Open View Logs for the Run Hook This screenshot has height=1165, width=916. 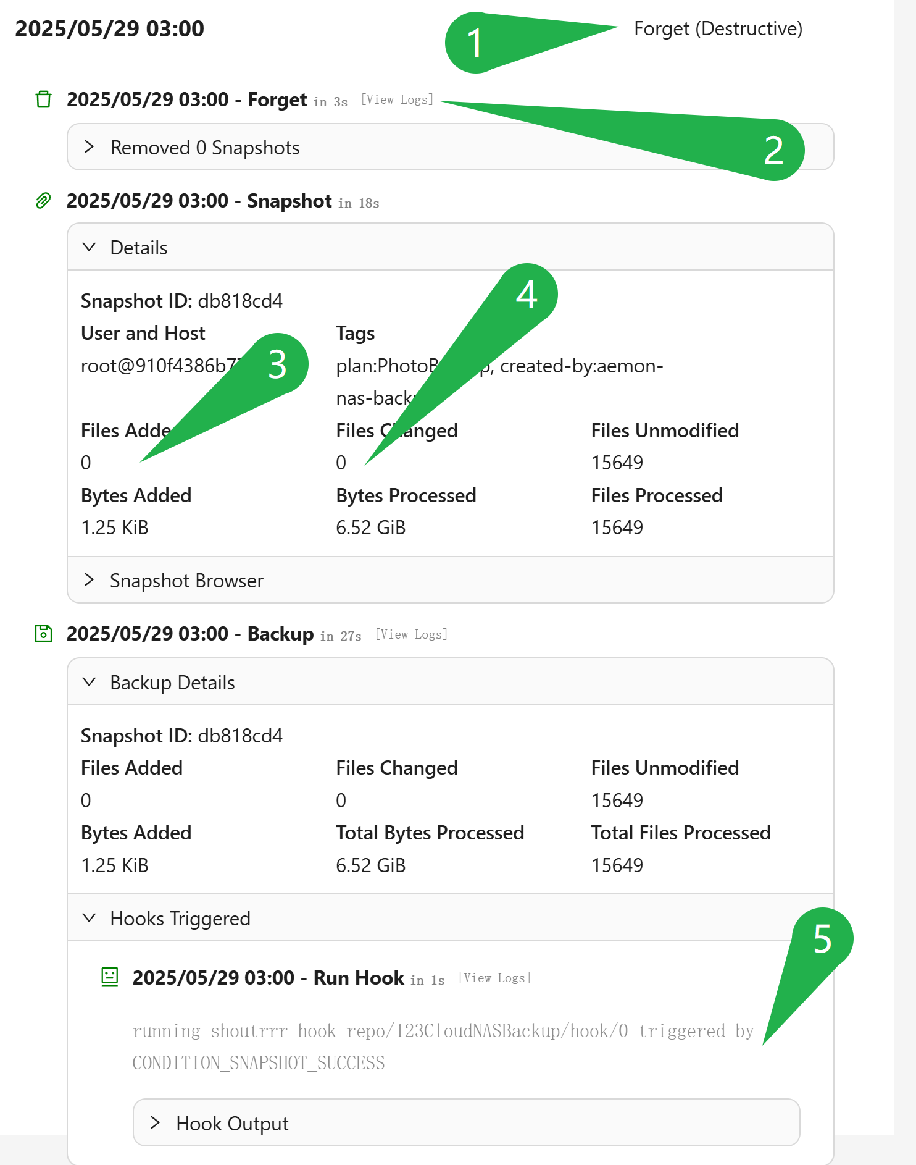[x=495, y=978]
